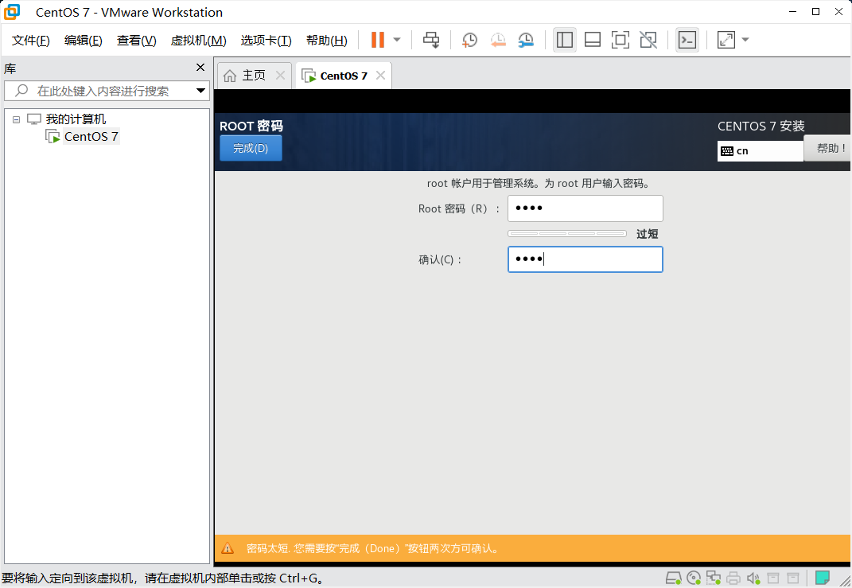Take a snapshot of the virtual machine
Image resolution: width=852 pixels, height=588 pixels.
pyautogui.click(x=469, y=40)
